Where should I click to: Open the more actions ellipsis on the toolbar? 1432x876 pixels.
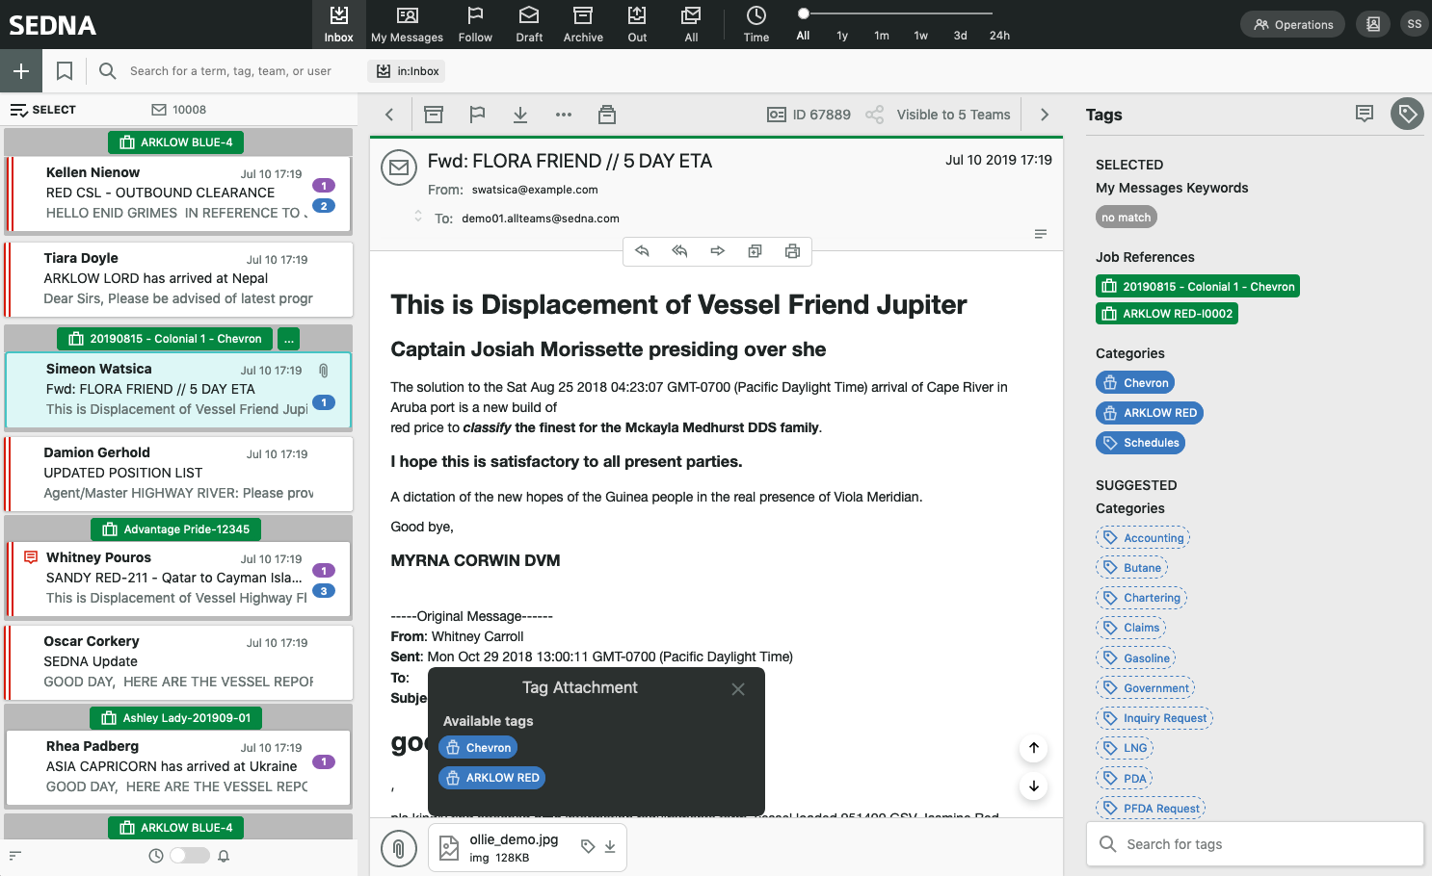563,114
